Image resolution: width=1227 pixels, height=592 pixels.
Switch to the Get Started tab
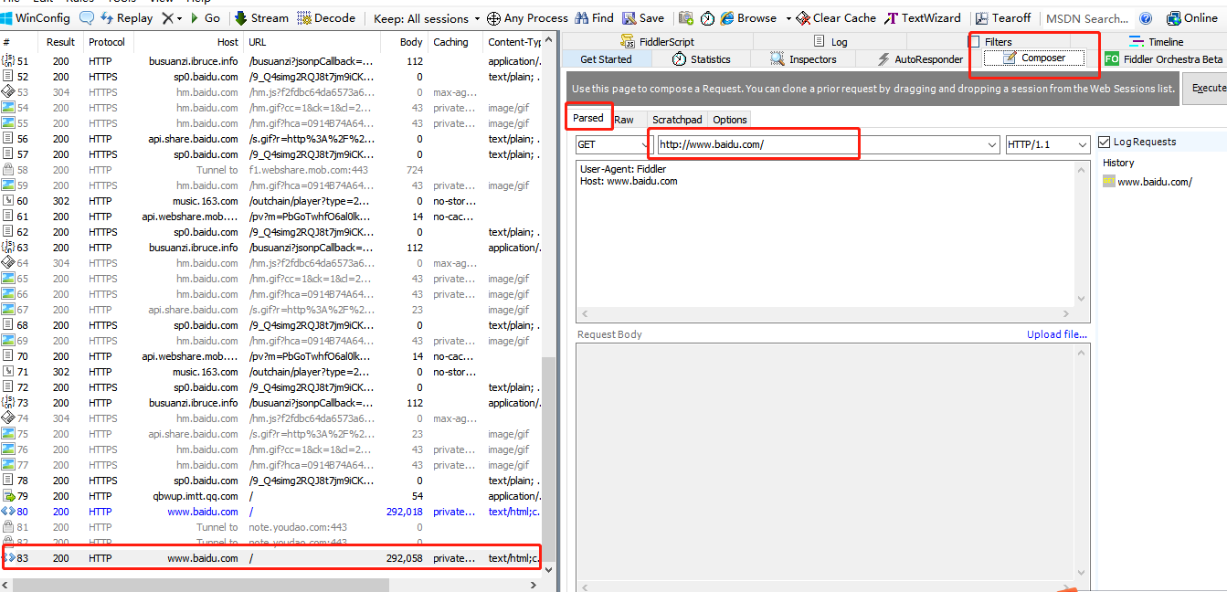(x=606, y=59)
